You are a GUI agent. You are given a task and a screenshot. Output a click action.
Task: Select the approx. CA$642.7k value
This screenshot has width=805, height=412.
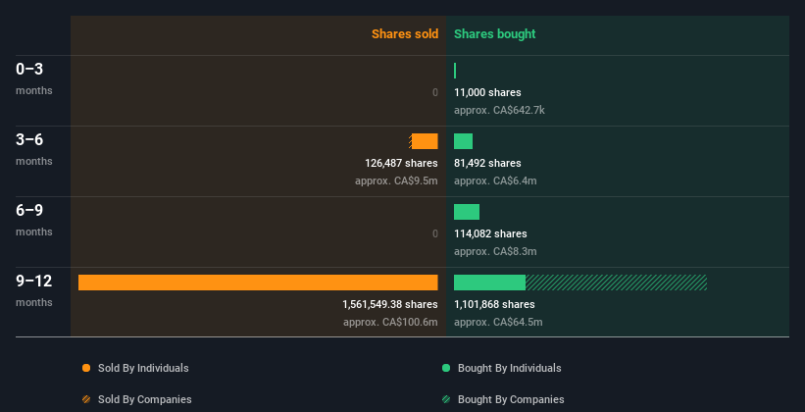point(499,111)
